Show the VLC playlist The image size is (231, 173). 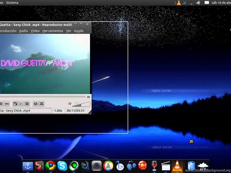pos(21,104)
